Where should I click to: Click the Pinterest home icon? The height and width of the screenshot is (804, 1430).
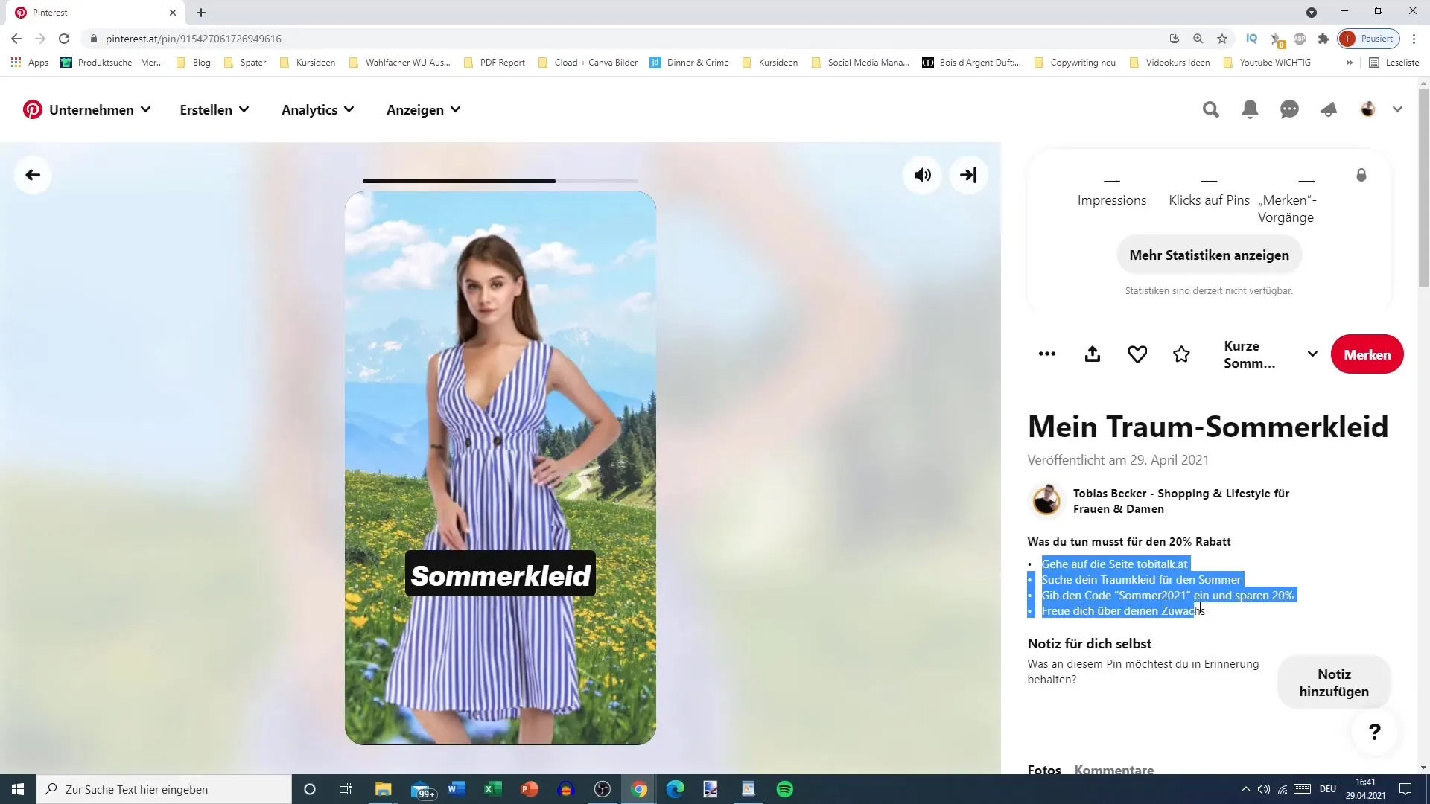pyautogui.click(x=33, y=109)
